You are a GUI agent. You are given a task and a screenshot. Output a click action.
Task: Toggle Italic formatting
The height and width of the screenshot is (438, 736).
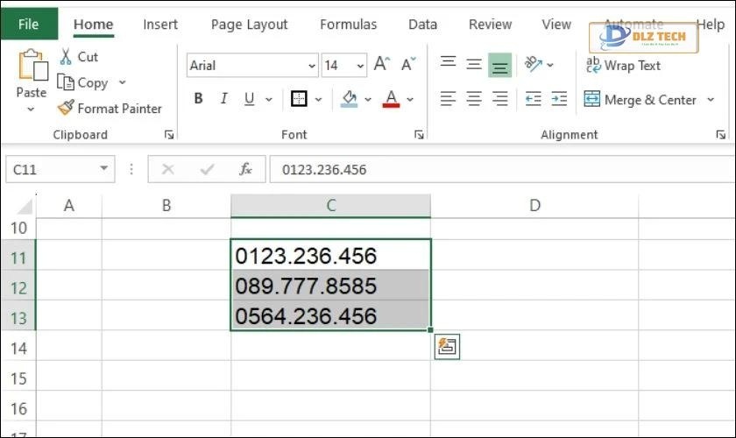pos(224,99)
